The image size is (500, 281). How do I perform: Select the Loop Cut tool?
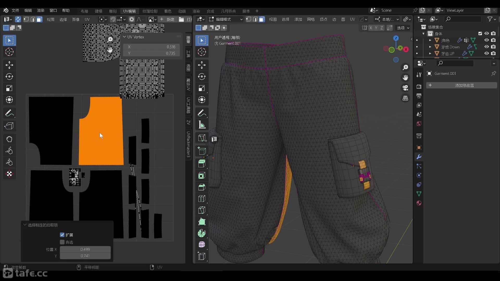coord(202,199)
